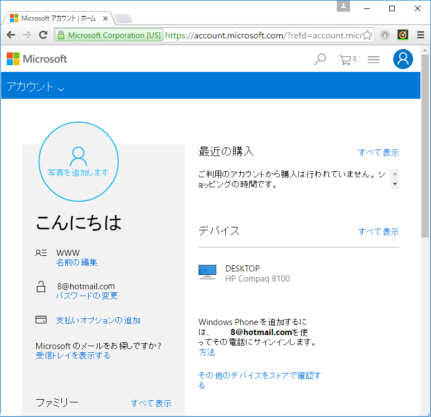Click the DESKTOP computer device icon

207,272
